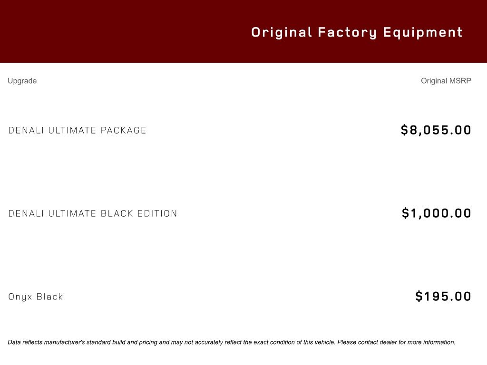Click the disclaimer text about manufacturer's data
This screenshot has height=365, width=487.
coord(232,342)
